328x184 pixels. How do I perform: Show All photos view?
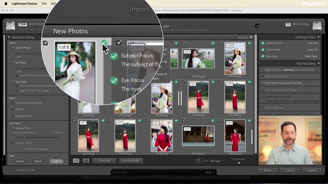pyautogui.click(x=57, y=161)
